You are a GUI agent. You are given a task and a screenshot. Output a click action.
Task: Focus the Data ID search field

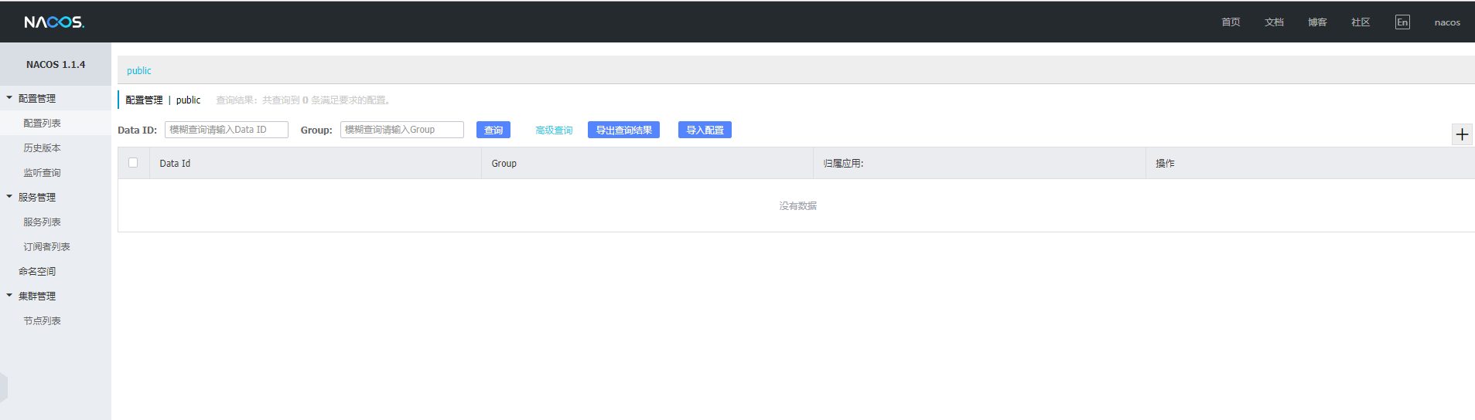point(227,130)
